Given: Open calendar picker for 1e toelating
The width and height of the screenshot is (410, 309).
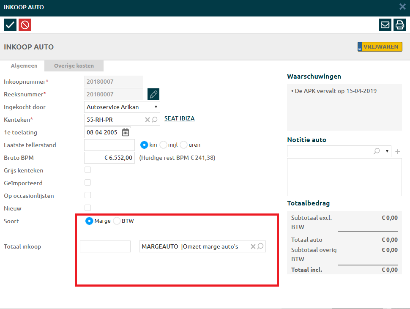Looking at the screenshot, I should [x=126, y=132].
